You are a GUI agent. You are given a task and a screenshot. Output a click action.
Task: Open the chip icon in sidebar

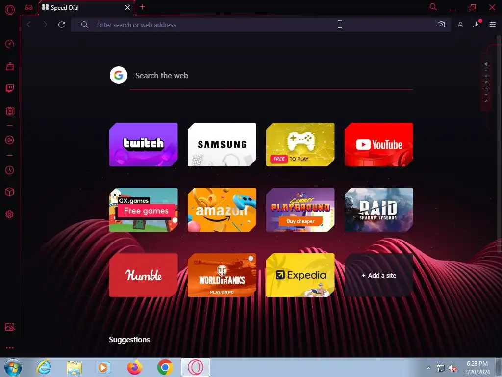pos(10,111)
